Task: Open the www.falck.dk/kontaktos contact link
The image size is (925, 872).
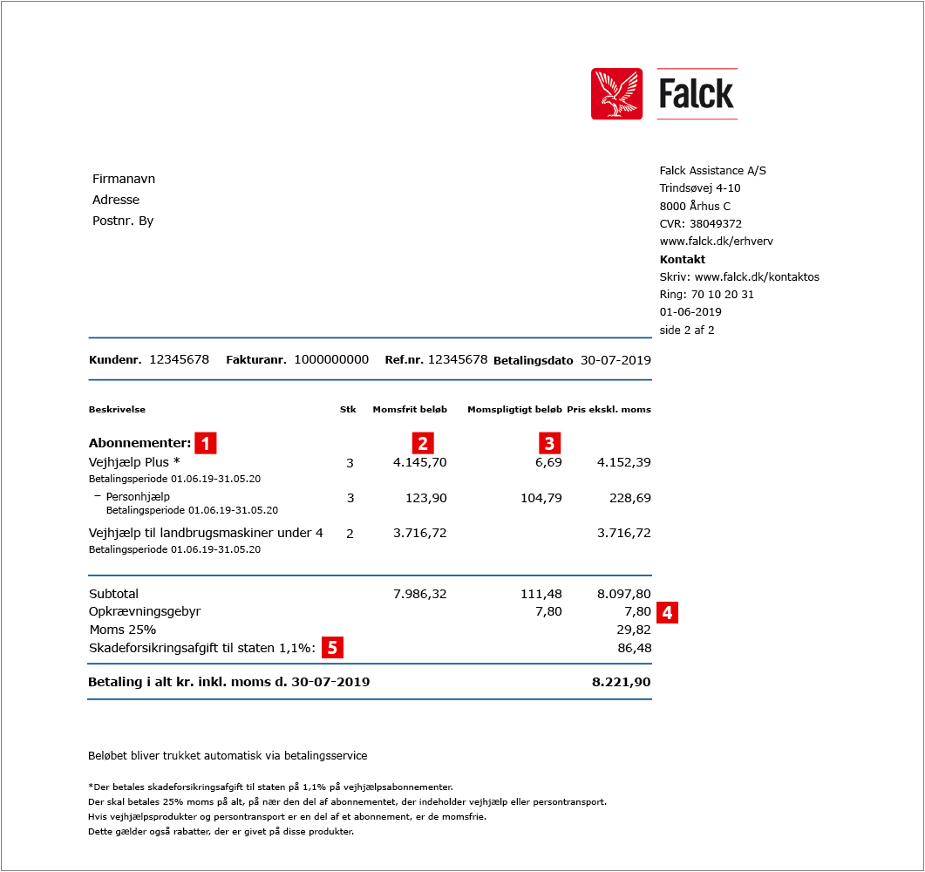Action: click(x=757, y=276)
